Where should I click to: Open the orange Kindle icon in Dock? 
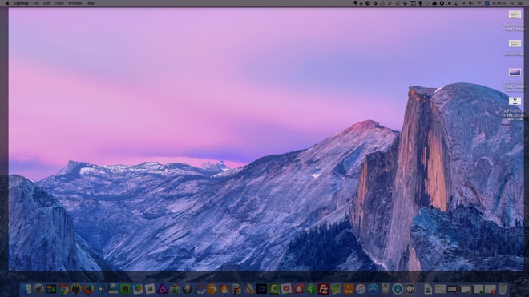tap(348, 289)
